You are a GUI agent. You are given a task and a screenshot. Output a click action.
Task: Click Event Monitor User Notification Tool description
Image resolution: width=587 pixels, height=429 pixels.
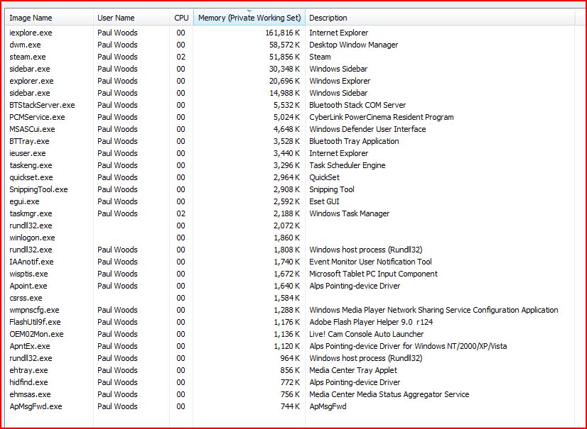coord(370,262)
